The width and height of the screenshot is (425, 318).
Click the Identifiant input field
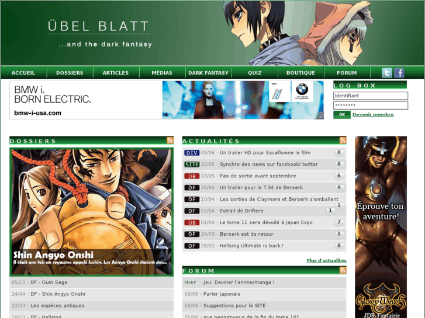tap(371, 96)
